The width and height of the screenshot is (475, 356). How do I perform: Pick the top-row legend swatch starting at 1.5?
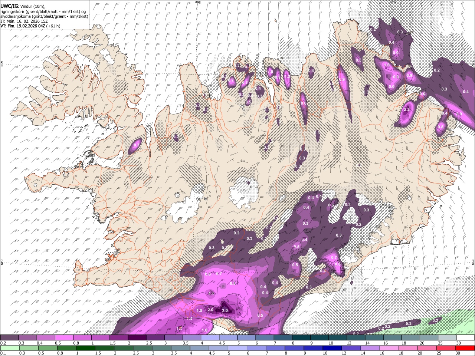coord(119,338)
